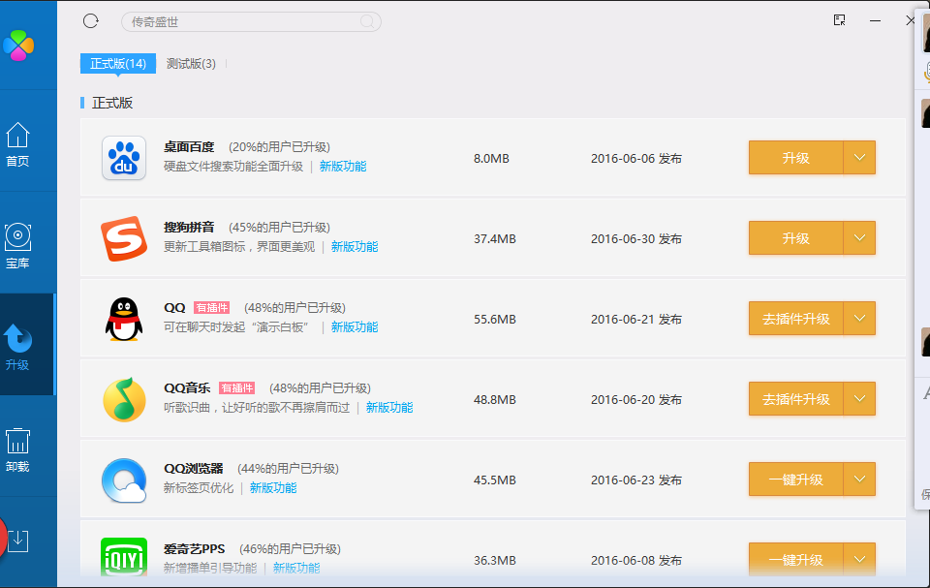Click 升级 button for 搜狗拼音
The image size is (930, 588).
point(796,238)
